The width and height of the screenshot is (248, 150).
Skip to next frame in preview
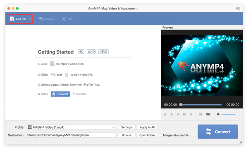point(191,114)
